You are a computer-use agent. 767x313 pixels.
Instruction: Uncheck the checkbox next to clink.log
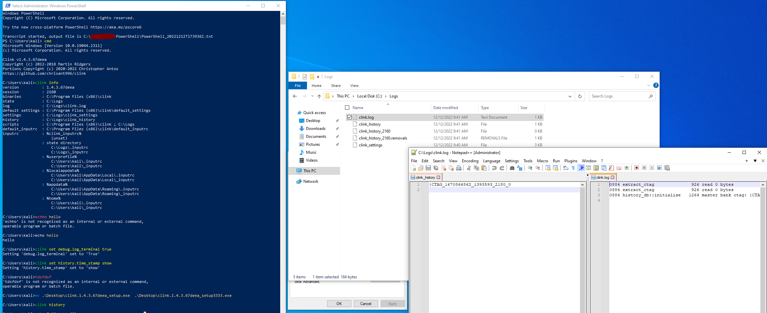pos(349,117)
